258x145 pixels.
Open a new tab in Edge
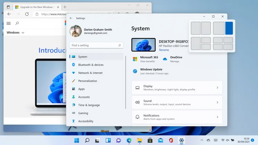pos(65,7)
